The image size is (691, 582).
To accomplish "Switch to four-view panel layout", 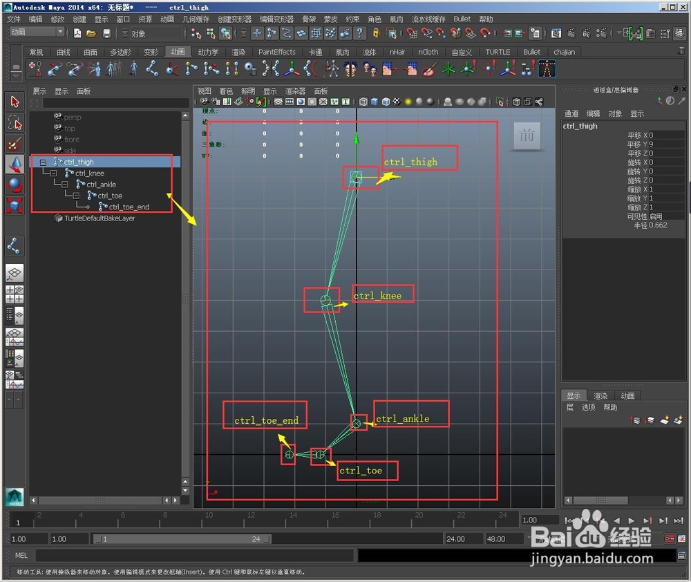I will [15, 294].
